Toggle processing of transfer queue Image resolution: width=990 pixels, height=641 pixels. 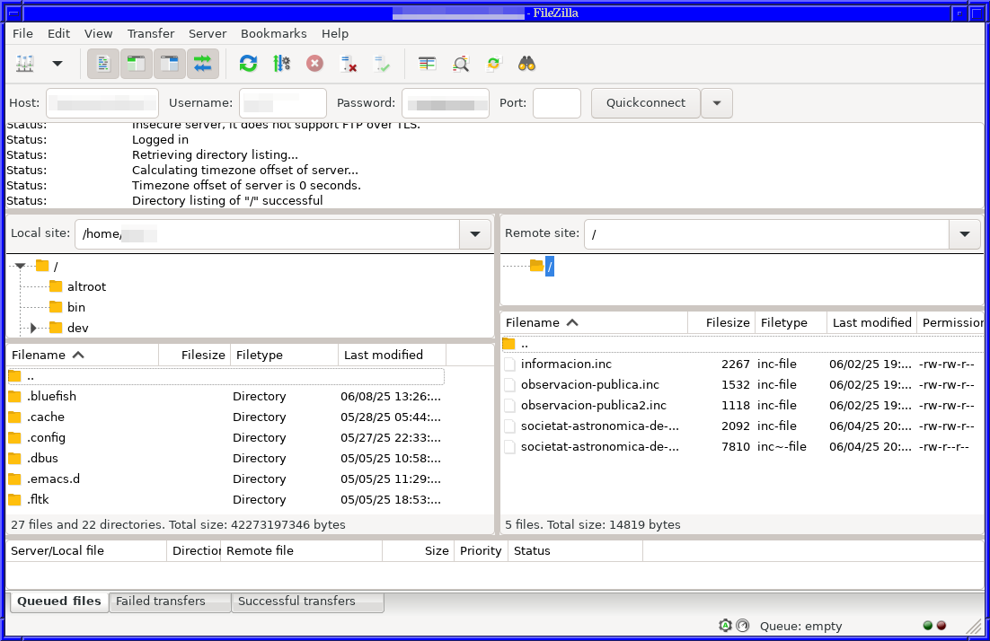(281, 64)
